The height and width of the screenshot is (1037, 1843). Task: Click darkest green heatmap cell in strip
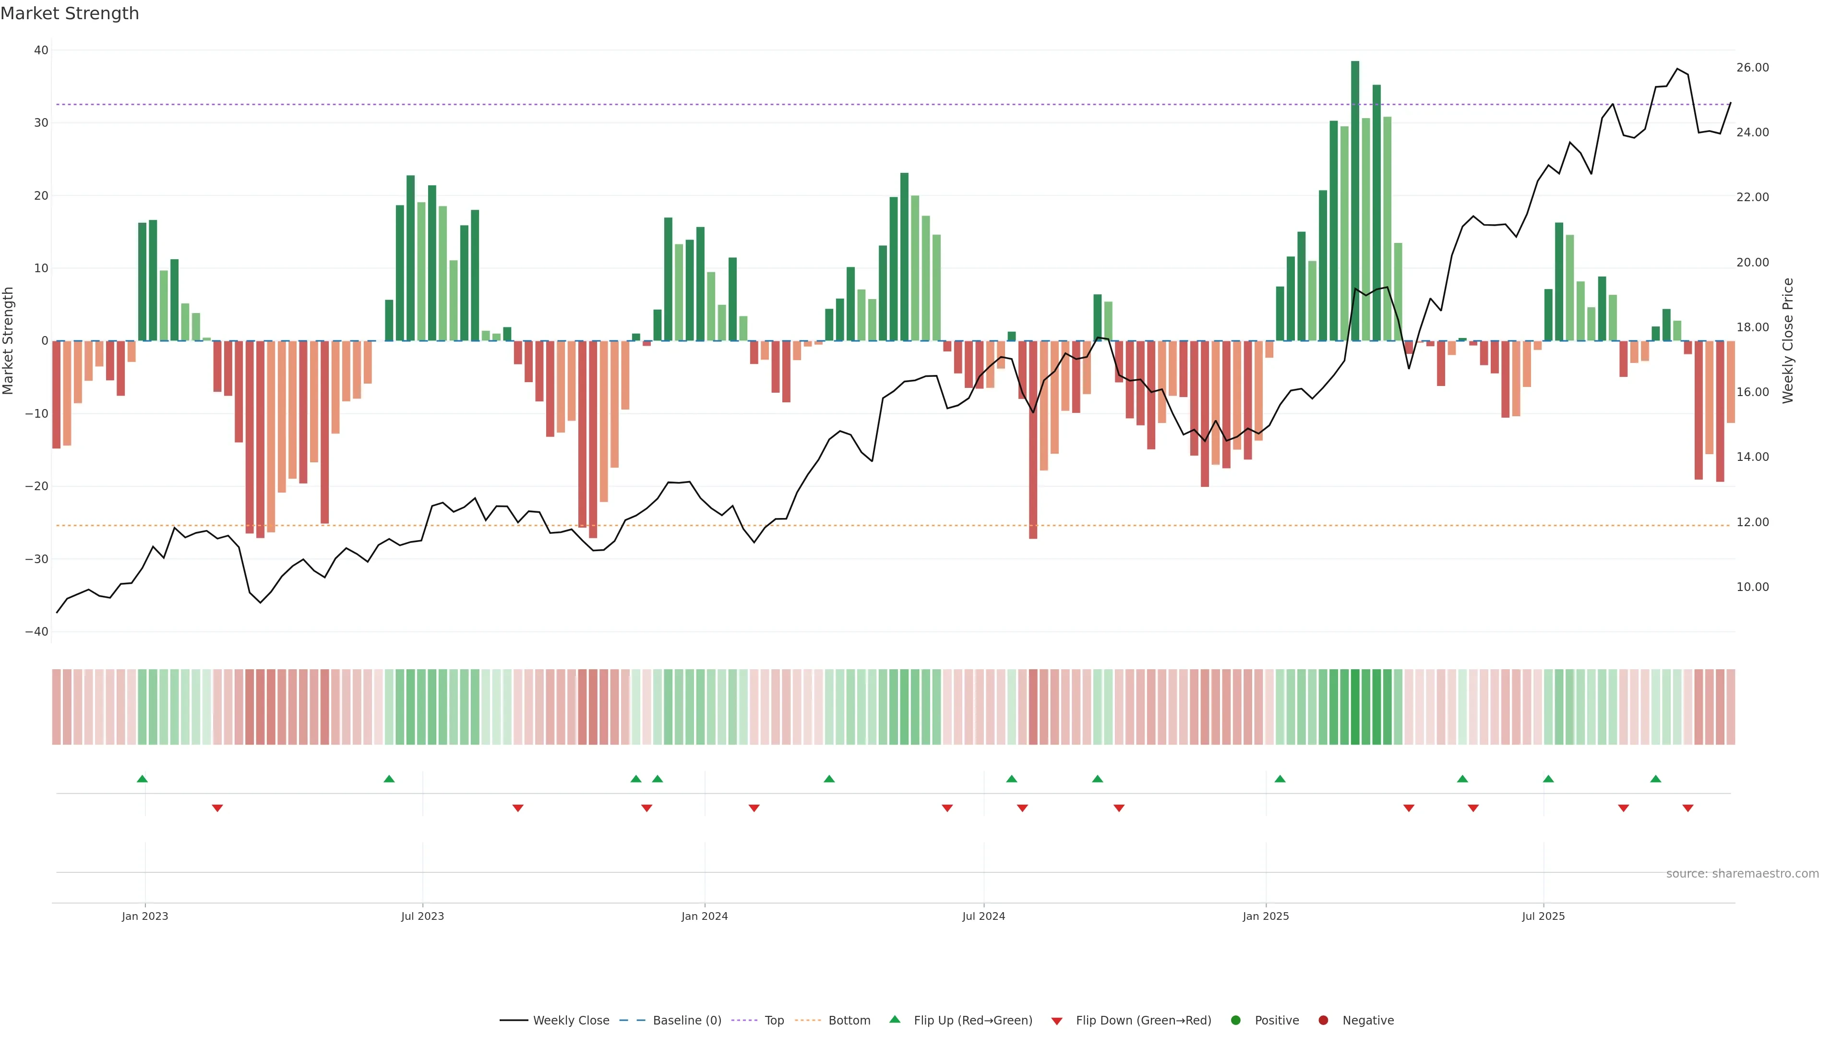pyautogui.click(x=1355, y=706)
